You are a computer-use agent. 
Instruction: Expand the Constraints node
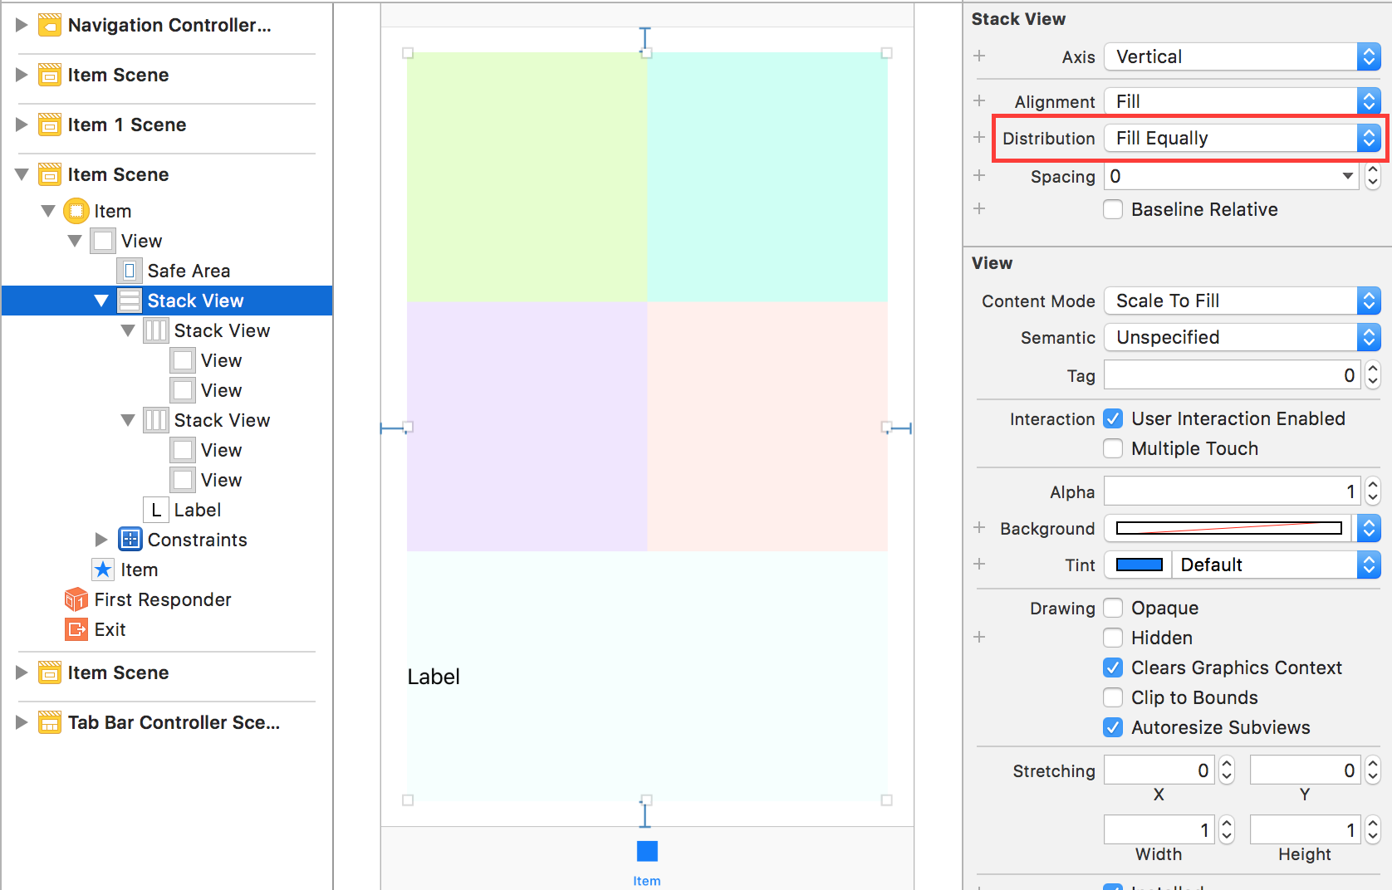101,540
